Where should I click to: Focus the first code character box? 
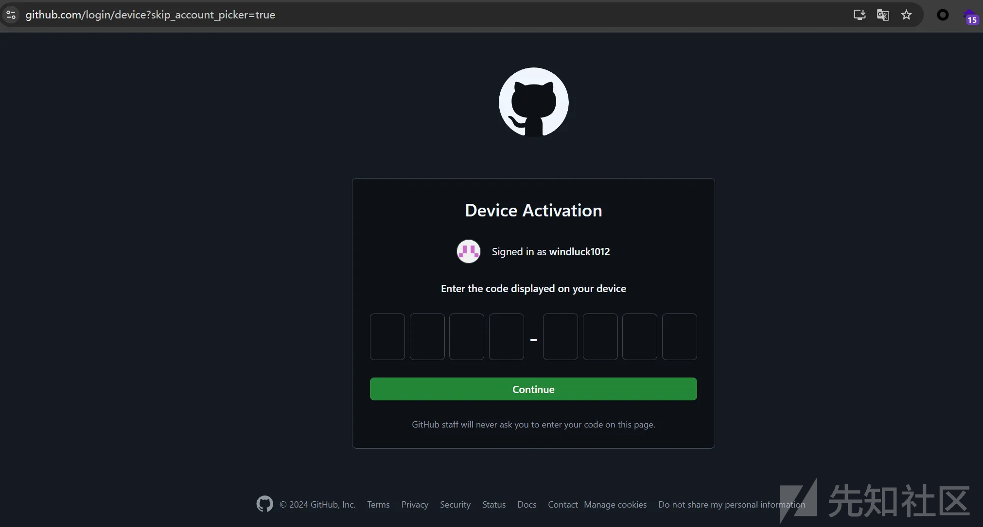pyautogui.click(x=387, y=337)
